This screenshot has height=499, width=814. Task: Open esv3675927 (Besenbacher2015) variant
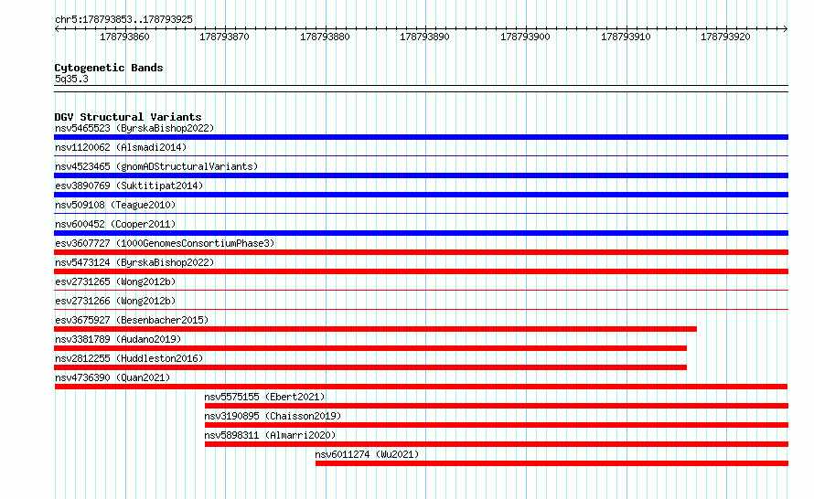pos(132,320)
